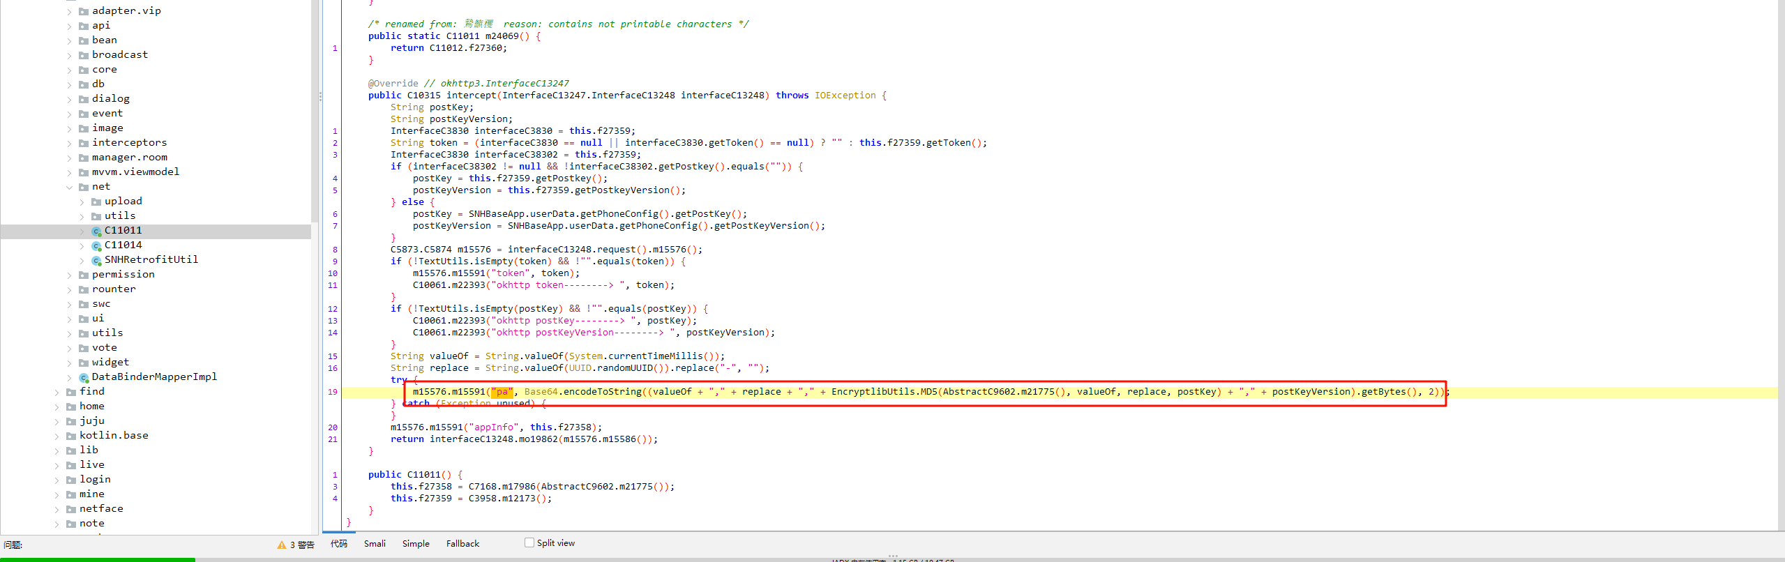Click the DataBinderMapperImpl class icon
Image resolution: width=1785 pixels, height=562 pixels.
coord(84,377)
